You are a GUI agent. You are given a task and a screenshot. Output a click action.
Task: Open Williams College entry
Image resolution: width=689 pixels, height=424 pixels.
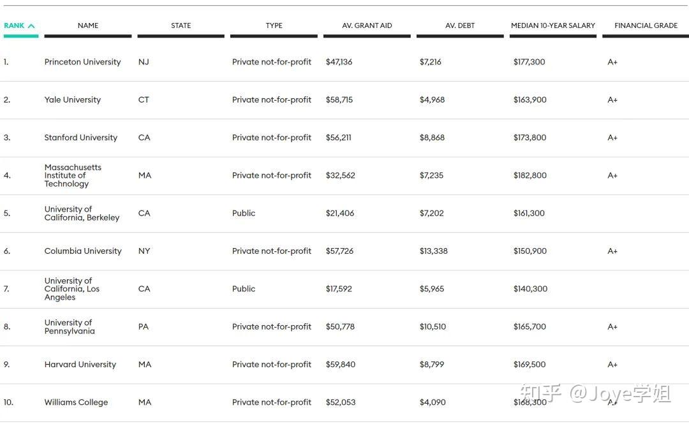tap(76, 402)
